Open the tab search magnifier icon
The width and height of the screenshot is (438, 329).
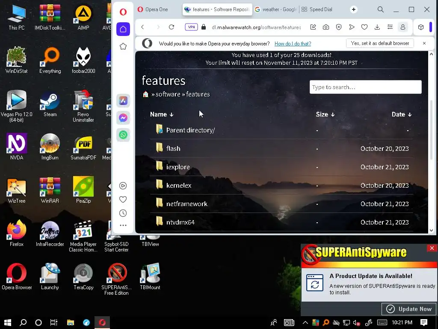coord(380,9)
